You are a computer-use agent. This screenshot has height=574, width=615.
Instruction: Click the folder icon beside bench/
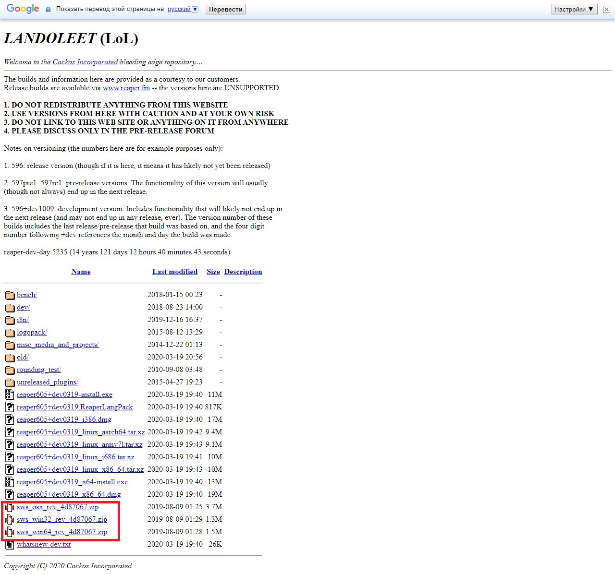tap(10, 295)
